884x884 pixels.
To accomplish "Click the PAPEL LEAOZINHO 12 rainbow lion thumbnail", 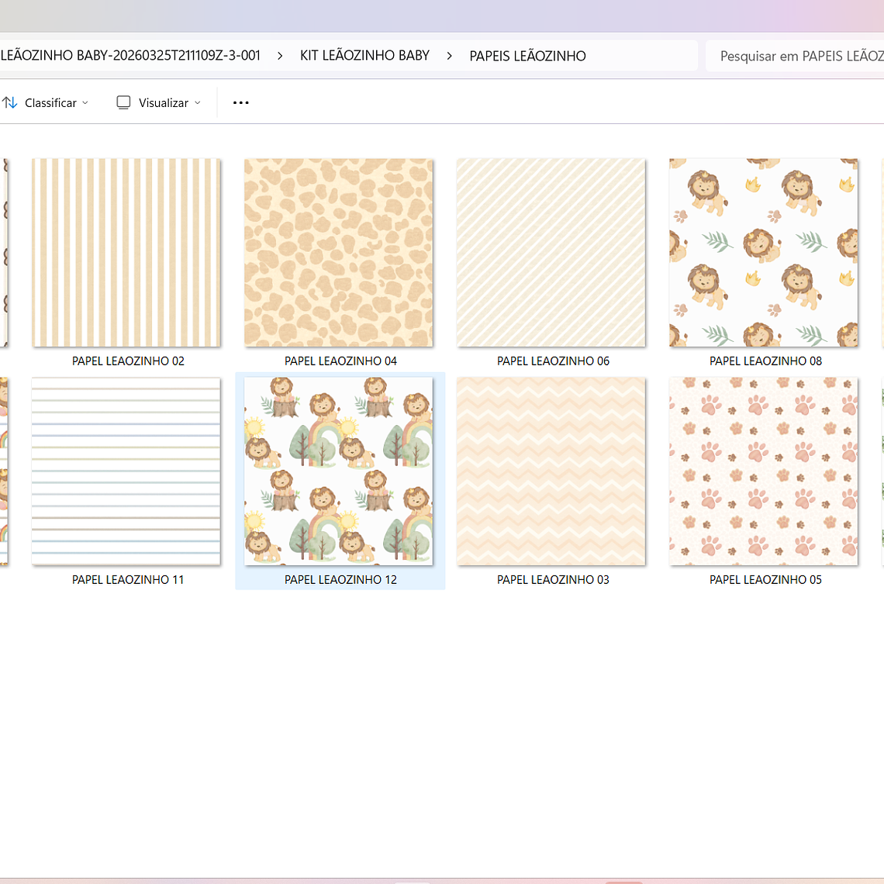I will (x=339, y=471).
